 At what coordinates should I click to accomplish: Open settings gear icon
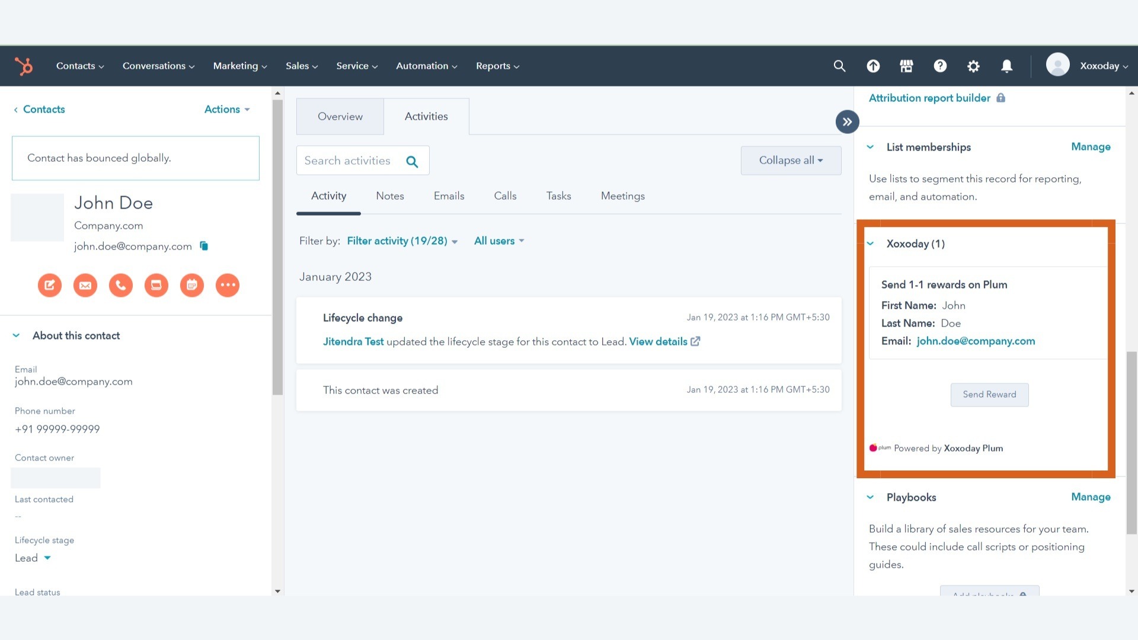973,66
